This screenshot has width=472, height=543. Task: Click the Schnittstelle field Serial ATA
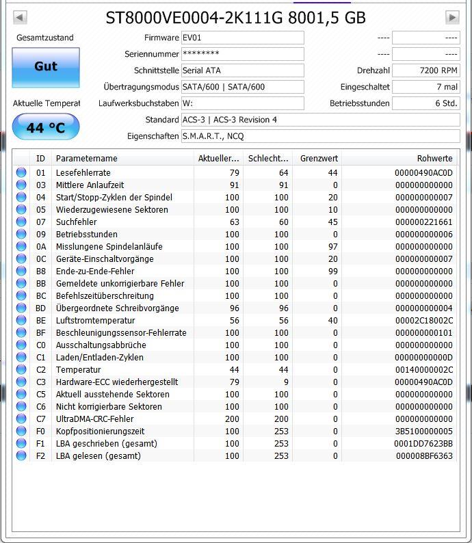(243, 70)
